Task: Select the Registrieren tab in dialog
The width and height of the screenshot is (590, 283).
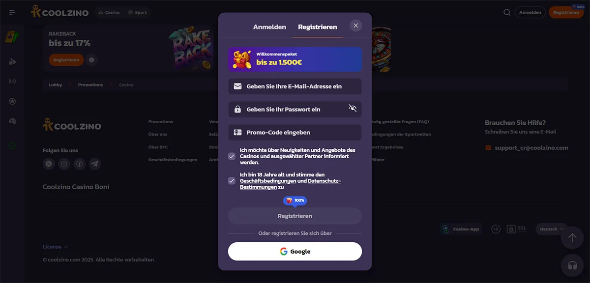Action: (x=318, y=27)
